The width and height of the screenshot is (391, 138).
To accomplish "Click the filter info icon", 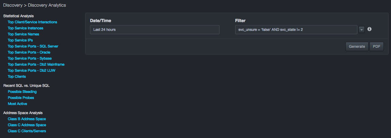I will [369, 29].
